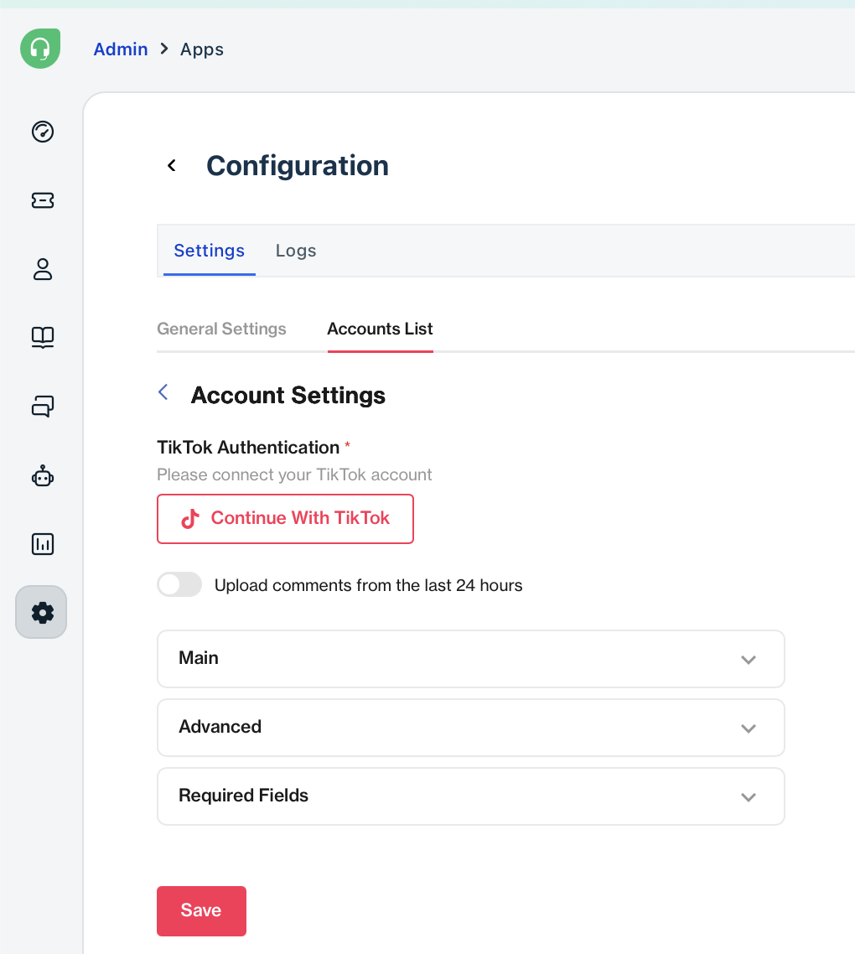The image size is (855, 954).
Task: Switch to the Settings tab
Action: point(210,251)
